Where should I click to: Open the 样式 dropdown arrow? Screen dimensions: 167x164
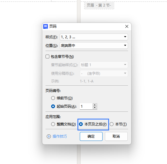[x=125, y=37]
